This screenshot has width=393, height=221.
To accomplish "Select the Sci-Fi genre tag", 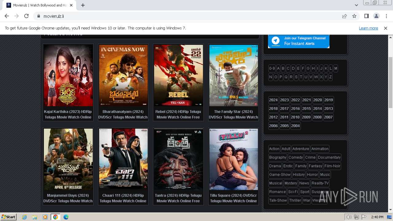I will (293, 192).
